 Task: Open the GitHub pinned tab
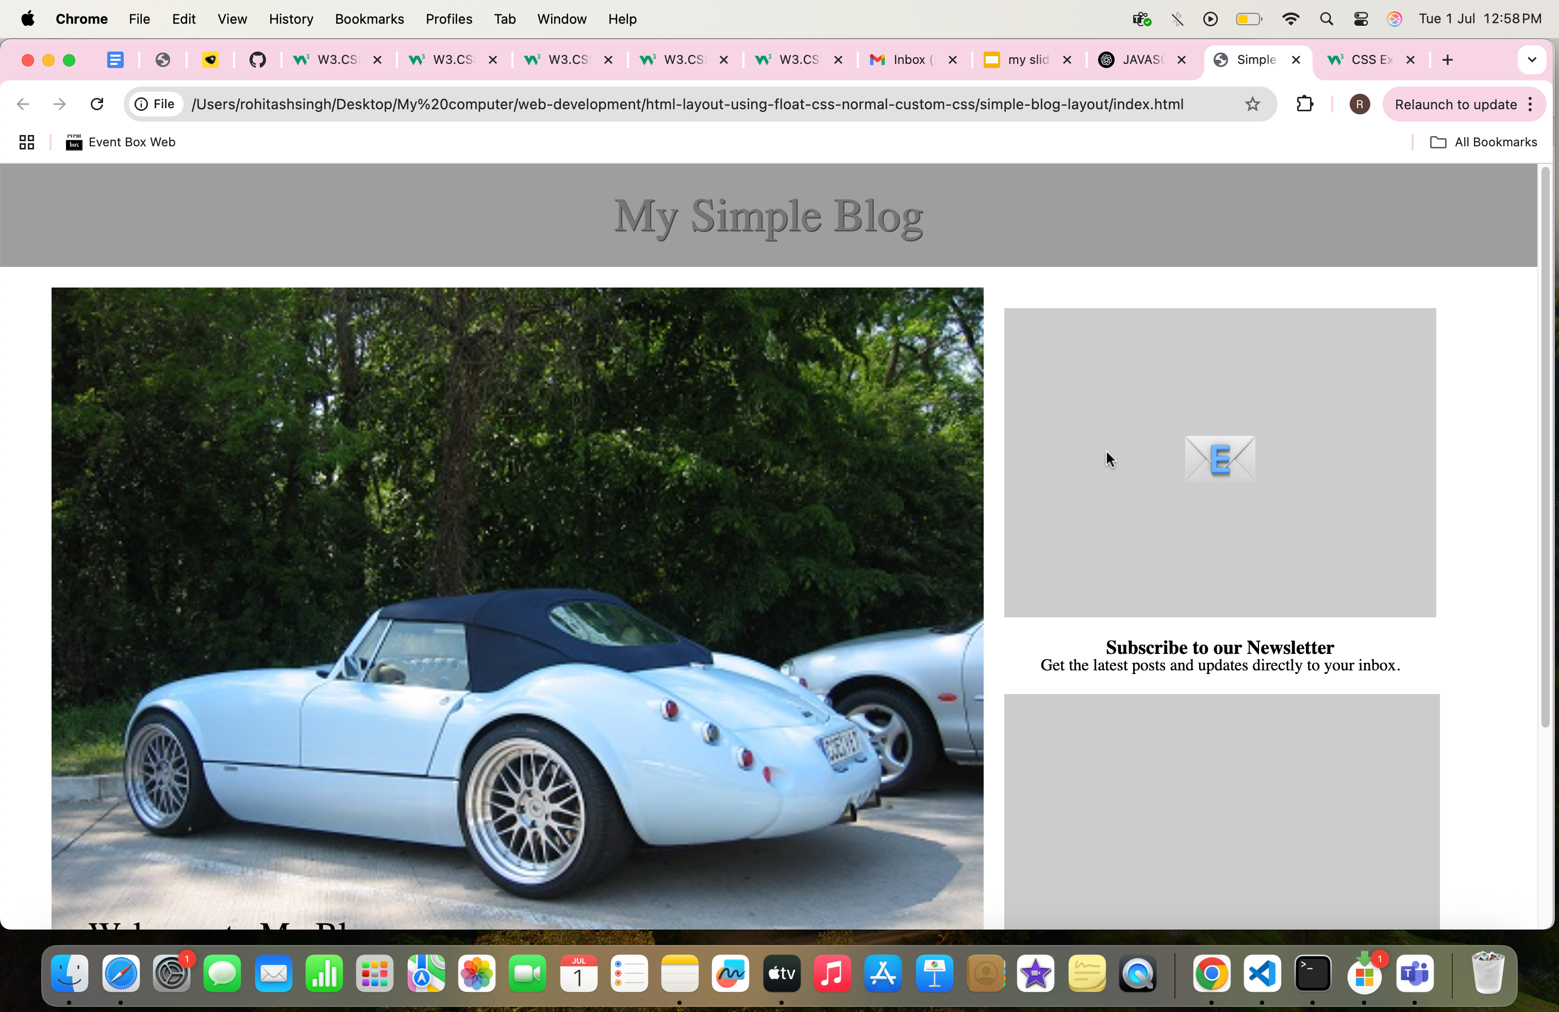tap(257, 60)
